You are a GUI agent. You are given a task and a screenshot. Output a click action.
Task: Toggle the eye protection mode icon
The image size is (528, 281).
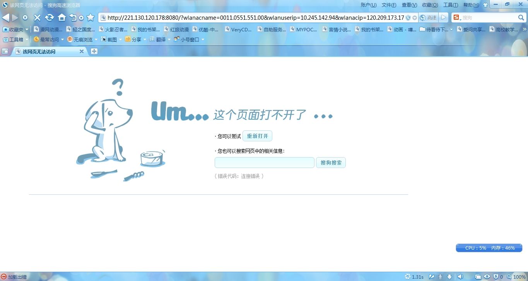(x=487, y=277)
